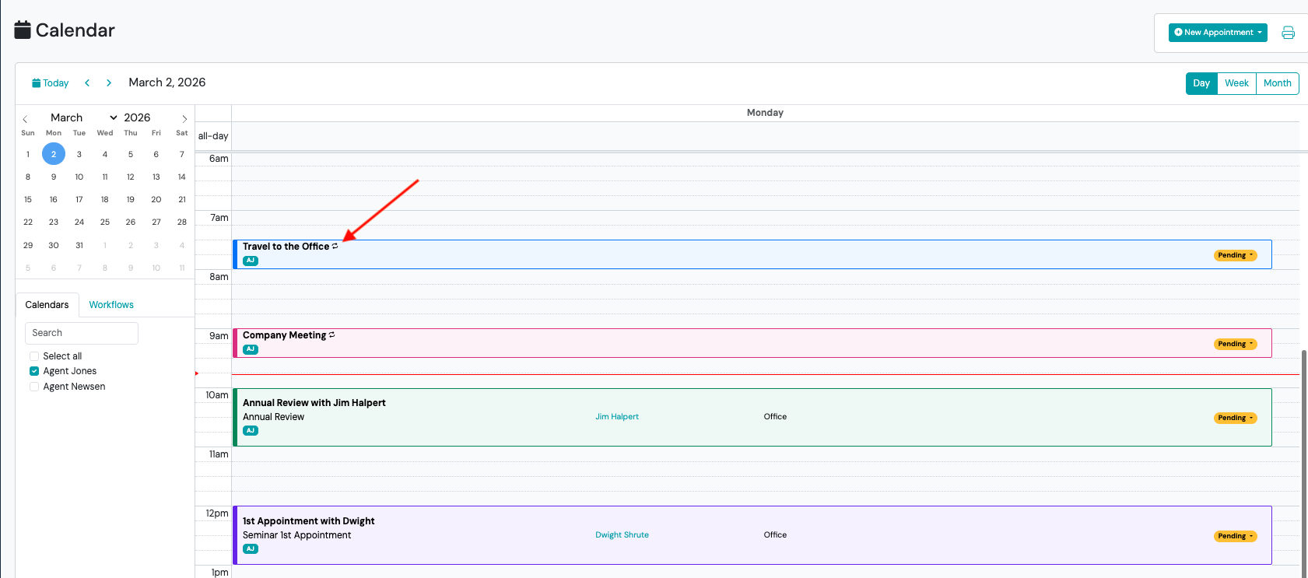Switch to Week view
This screenshot has width=1308, height=578.
point(1236,83)
